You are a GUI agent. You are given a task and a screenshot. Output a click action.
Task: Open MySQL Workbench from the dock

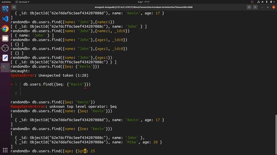click(x=5, y=9)
